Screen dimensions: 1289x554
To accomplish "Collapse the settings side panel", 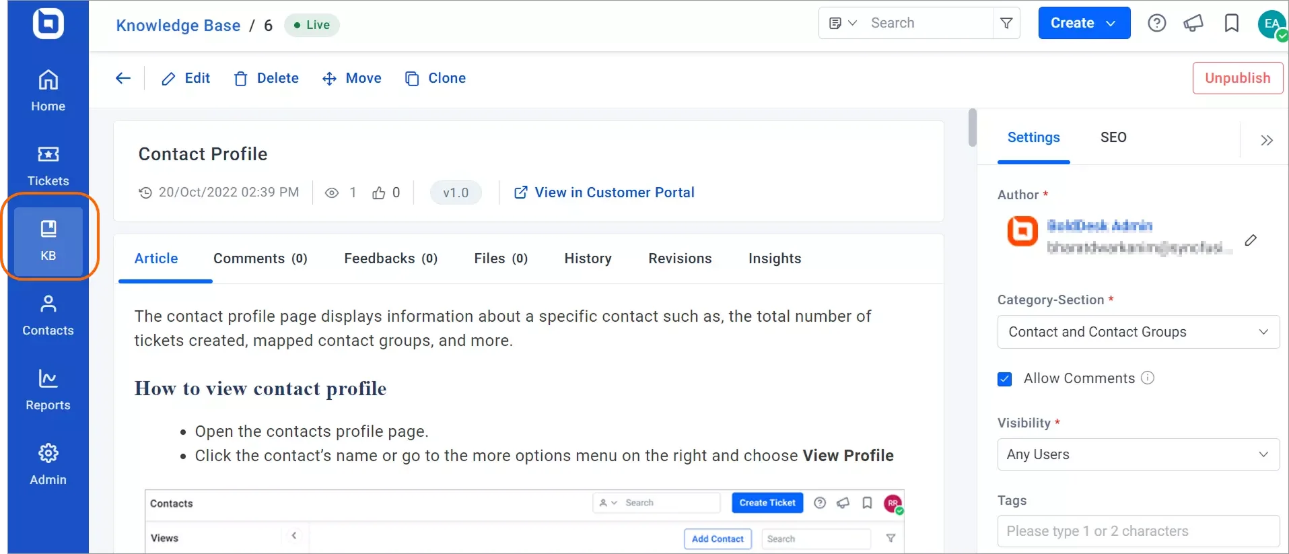I will point(1267,140).
